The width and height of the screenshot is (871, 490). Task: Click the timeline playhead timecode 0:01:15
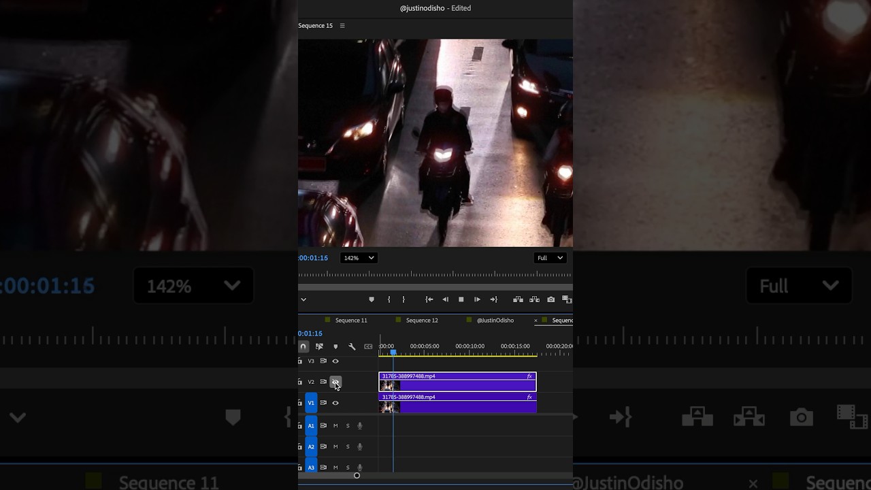pos(310,333)
